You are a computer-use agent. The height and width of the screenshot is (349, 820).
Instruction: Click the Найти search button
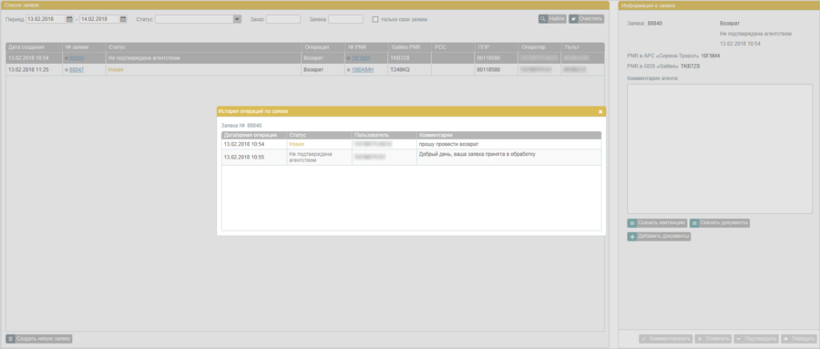pos(552,19)
